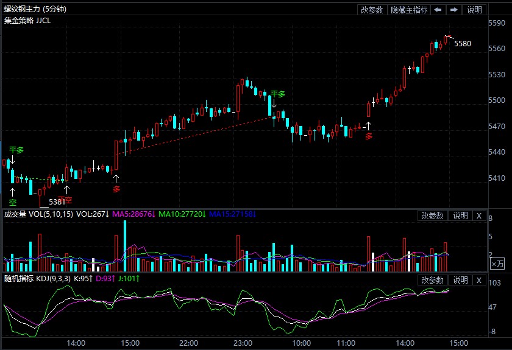Click the 随机指标 KDJ(9,3,3) indicator name
The width and height of the screenshot is (512, 350).
pyautogui.click(x=37, y=279)
